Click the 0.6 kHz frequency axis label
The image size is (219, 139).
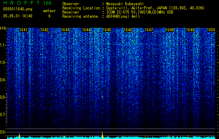coord(3,132)
